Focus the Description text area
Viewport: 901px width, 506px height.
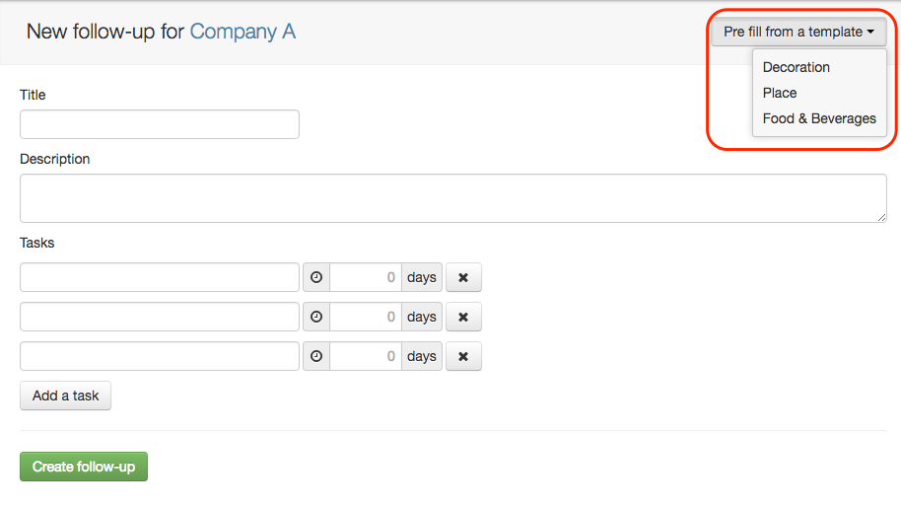click(453, 198)
